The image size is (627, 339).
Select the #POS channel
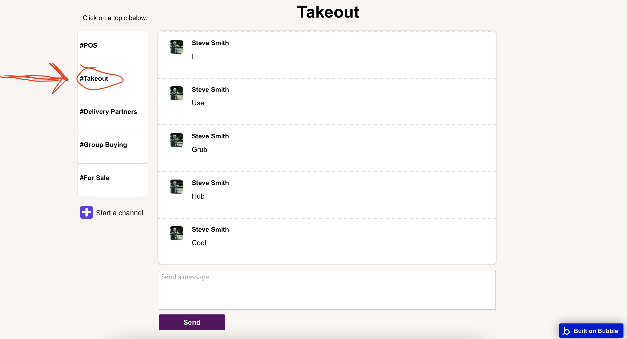pos(113,47)
